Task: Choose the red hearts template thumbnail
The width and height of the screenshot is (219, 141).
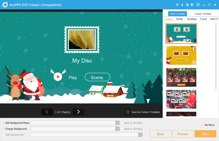Action: click(x=181, y=99)
